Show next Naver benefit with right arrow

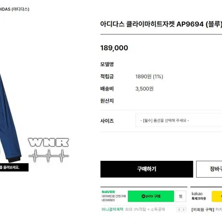[184, 209]
